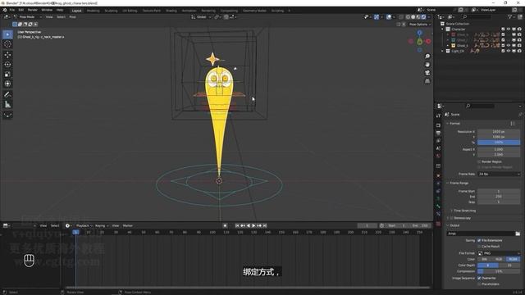Switch to the Sculpting workspace tab
The height and width of the screenshot is (295, 525).
click(111, 11)
